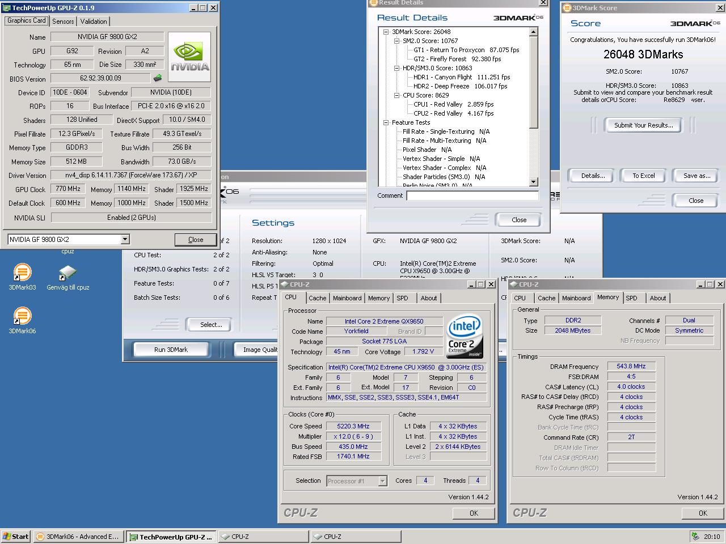Select GT1 - Return To Proxycon result row
Viewport: 726px width, 544px height.
(466, 50)
